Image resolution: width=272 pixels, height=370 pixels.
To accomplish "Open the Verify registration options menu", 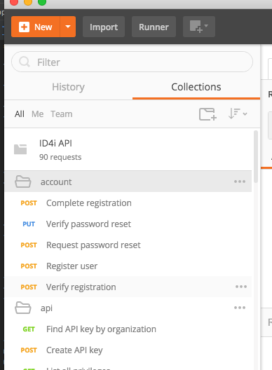I will [241, 287].
